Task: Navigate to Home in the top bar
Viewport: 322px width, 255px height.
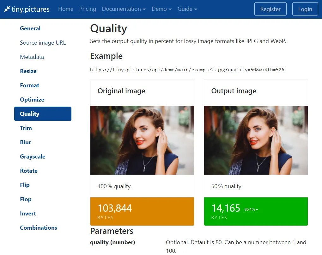Action: pos(65,9)
